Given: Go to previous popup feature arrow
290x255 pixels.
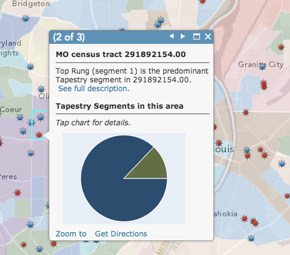Looking at the screenshot, I should click(172, 36).
